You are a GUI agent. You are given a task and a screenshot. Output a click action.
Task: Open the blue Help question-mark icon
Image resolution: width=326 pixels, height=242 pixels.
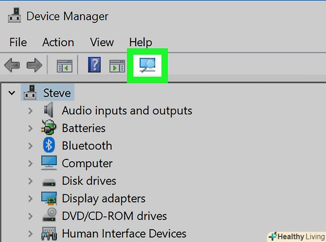94,66
